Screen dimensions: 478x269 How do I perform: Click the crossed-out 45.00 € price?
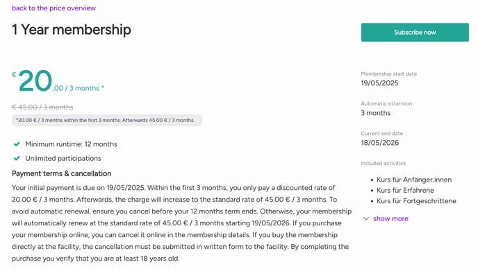tap(42, 107)
